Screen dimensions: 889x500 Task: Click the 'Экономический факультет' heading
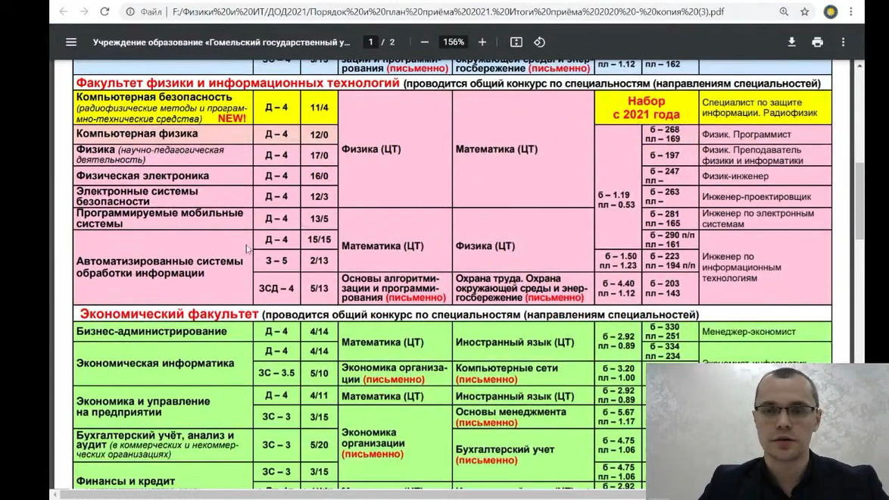point(169,314)
